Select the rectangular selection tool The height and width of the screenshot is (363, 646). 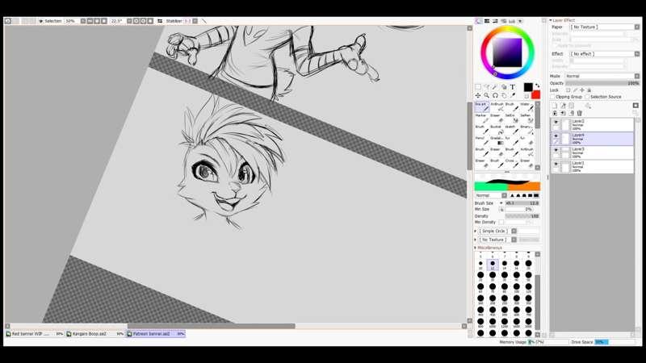tap(478, 87)
